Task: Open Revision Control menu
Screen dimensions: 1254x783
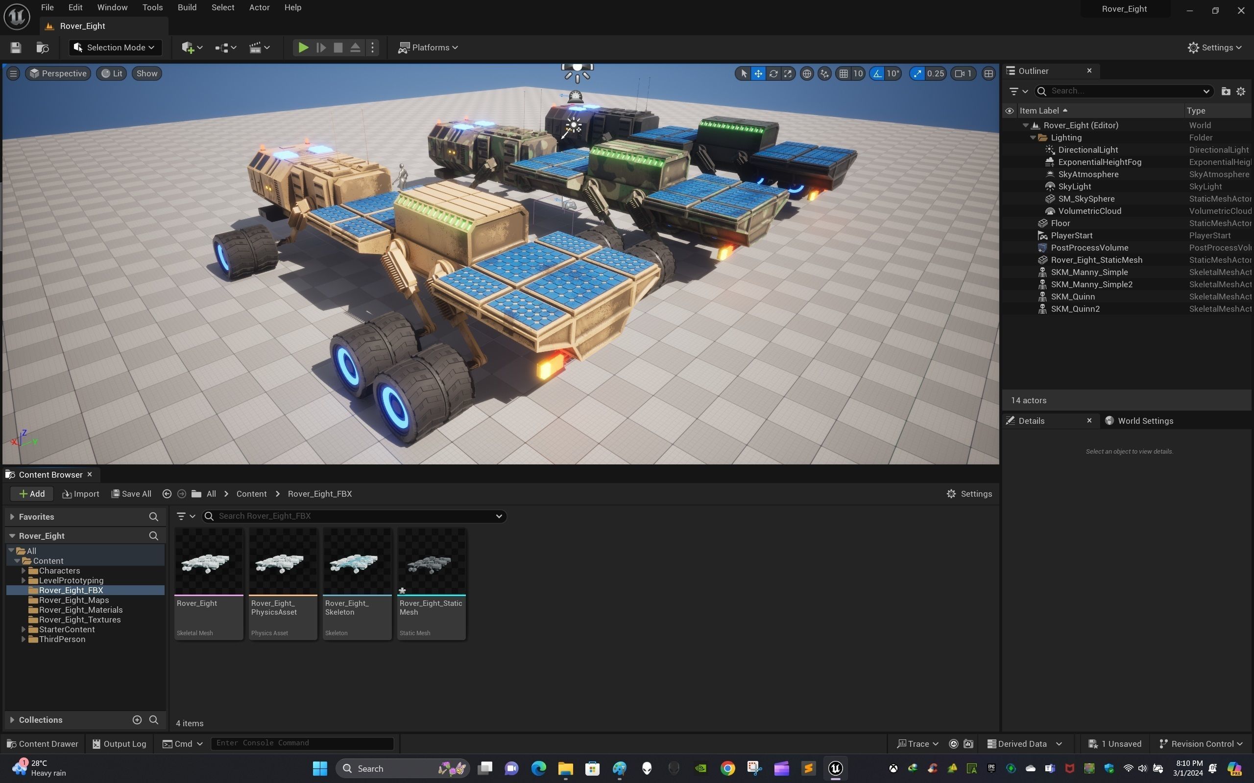Action: coord(1201,744)
